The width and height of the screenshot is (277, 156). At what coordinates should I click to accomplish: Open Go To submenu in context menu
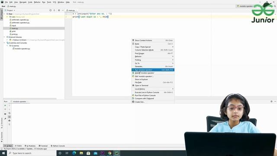tap(153, 63)
